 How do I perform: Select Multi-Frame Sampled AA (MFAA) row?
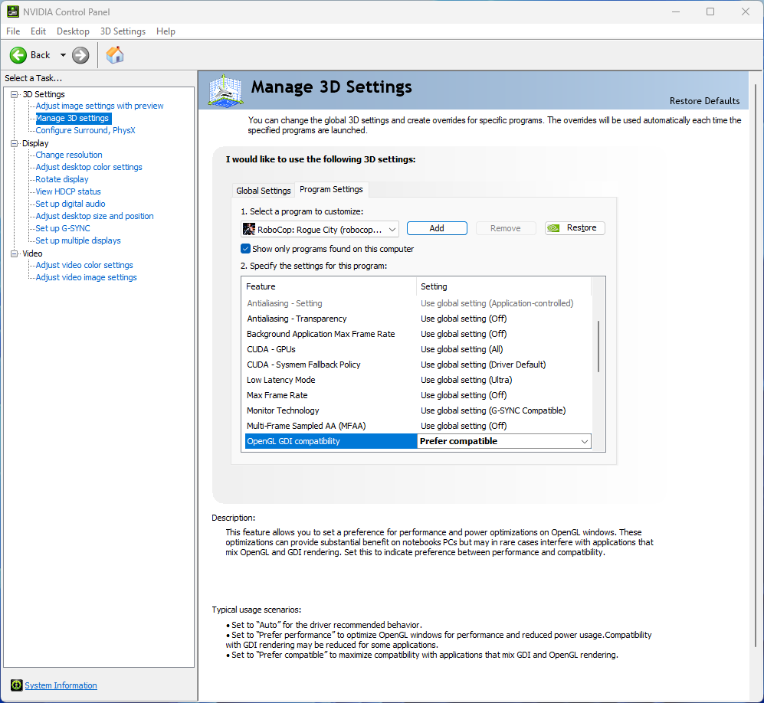pos(418,426)
